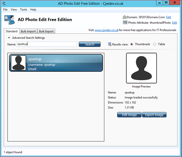Click the 'Image Preview' caption
The width and height of the screenshot is (182, 157).
(141, 86)
